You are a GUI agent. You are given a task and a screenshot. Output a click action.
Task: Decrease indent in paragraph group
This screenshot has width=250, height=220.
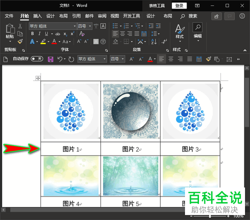151,26
